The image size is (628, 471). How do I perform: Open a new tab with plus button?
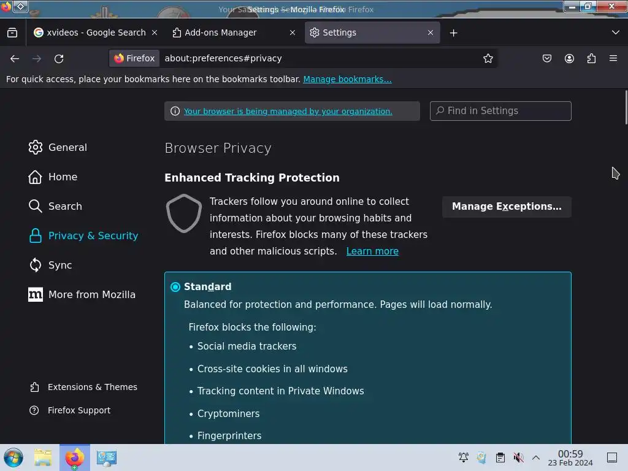coord(453,33)
